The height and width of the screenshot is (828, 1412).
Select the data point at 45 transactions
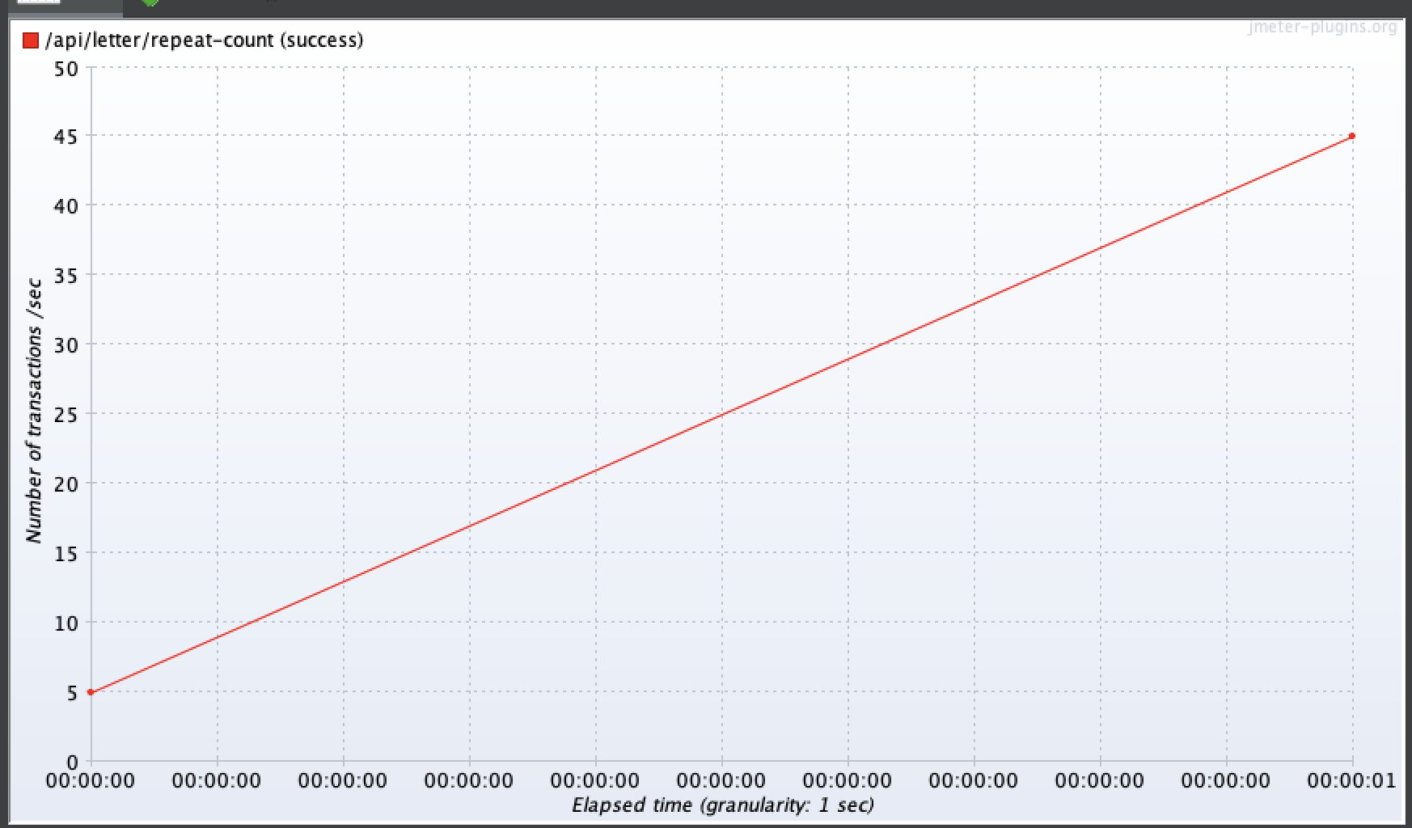1352,136
